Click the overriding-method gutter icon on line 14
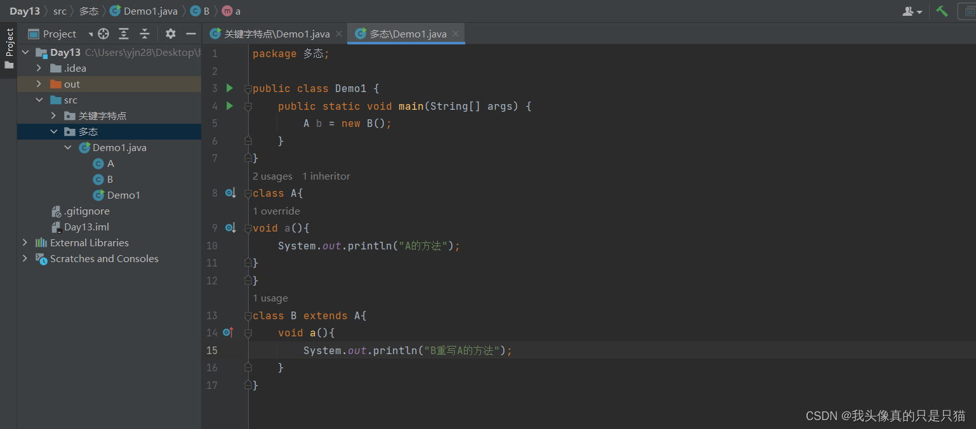Image resolution: width=976 pixels, height=429 pixels. click(x=228, y=332)
